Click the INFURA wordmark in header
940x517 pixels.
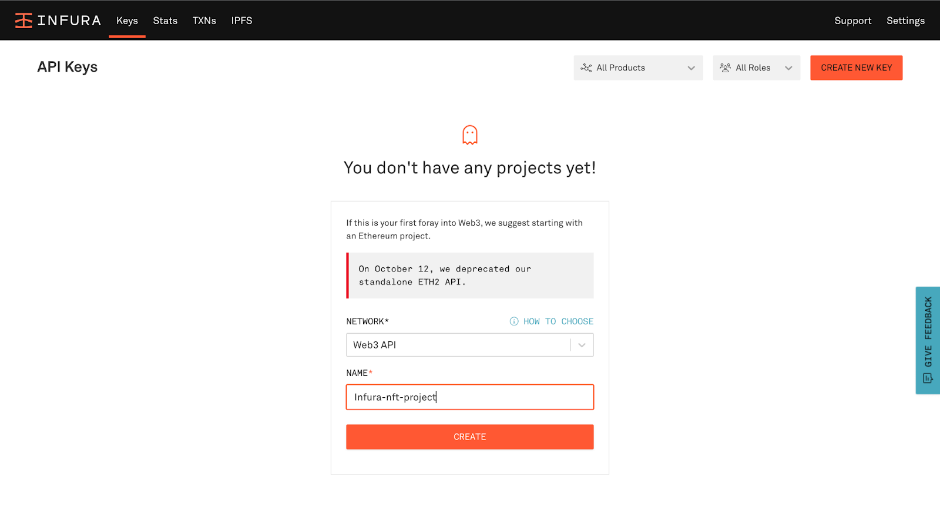pyautogui.click(x=69, y=21)
